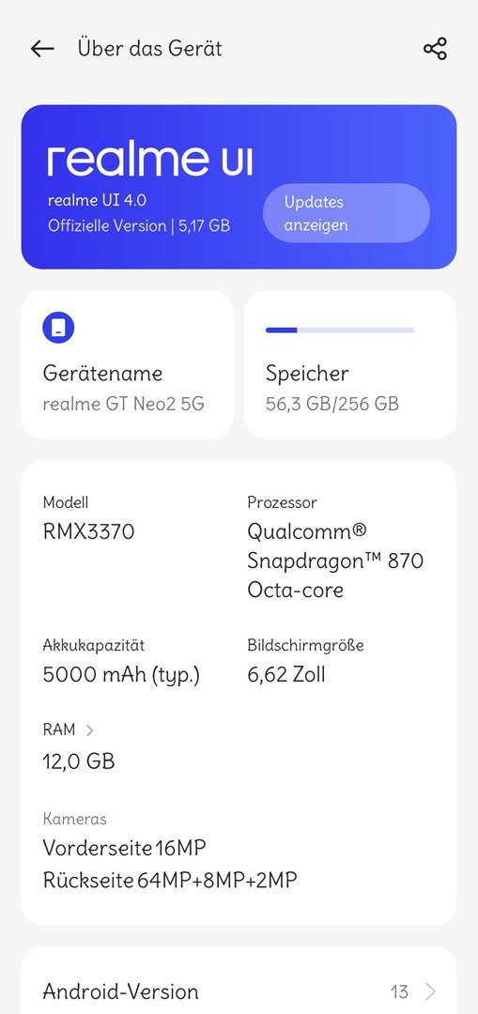This screenshot has height=1014, width=478.
Task: Open the Gerätename card
Action: coord(128,364)
